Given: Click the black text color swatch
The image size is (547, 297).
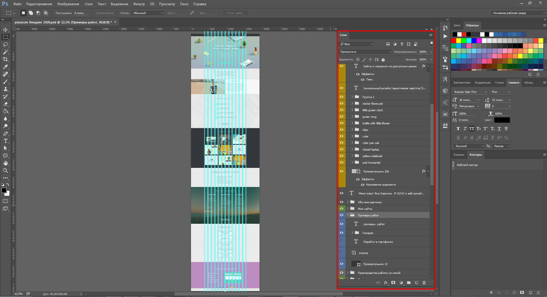Looking at the screenshot, I should click(502, 120).
